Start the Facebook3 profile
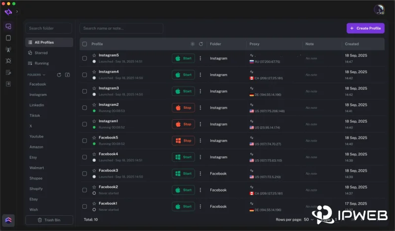 [183, 174]
